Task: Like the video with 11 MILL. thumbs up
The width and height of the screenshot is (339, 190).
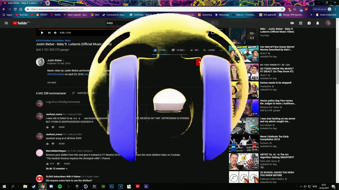Action: tap(160, 50)
